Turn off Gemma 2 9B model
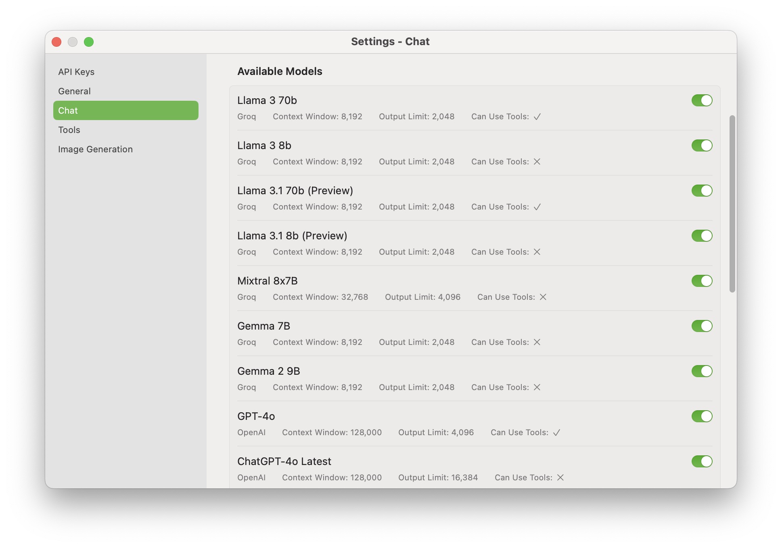This screenshot has height=548, width=782. [x=702, y=371]
